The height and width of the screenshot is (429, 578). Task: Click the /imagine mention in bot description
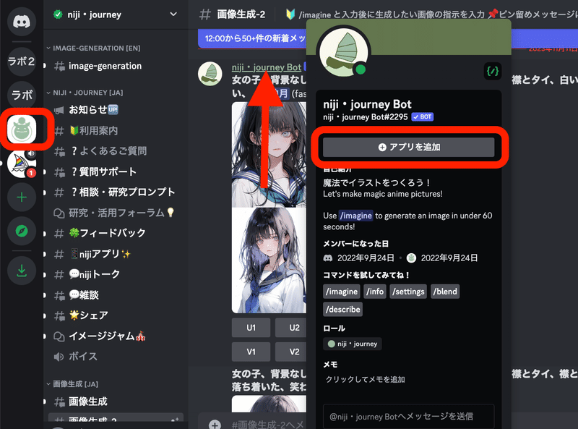coord(356,216)
